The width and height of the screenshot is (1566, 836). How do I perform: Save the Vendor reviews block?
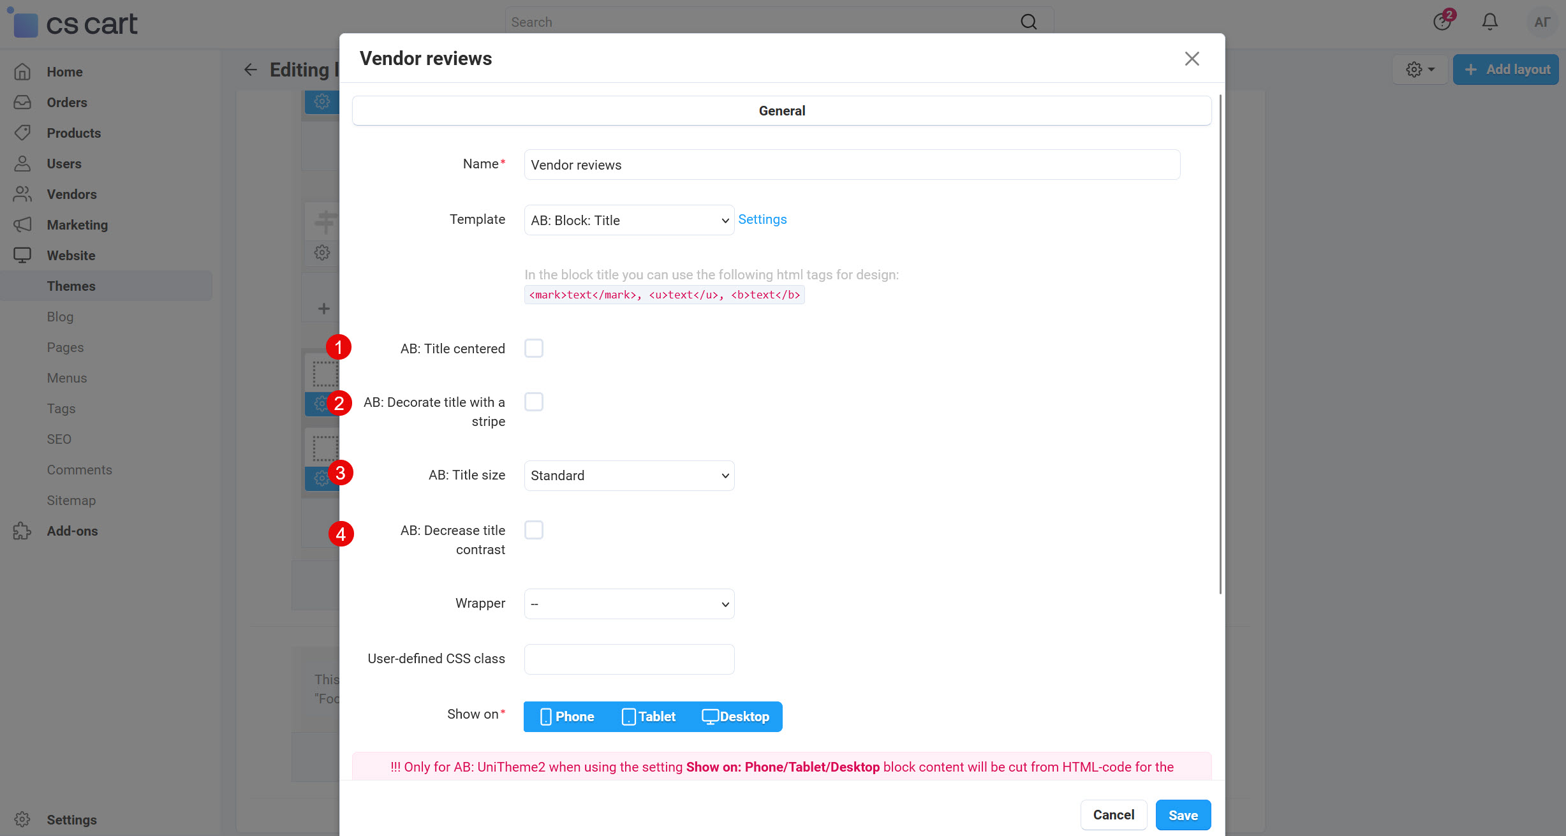click(1183, 814)
